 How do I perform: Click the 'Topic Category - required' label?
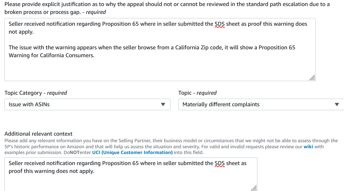point(36,93)
